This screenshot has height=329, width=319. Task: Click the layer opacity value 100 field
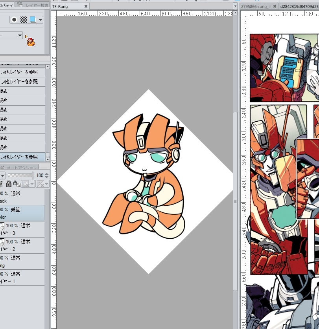tap(40, 175)
